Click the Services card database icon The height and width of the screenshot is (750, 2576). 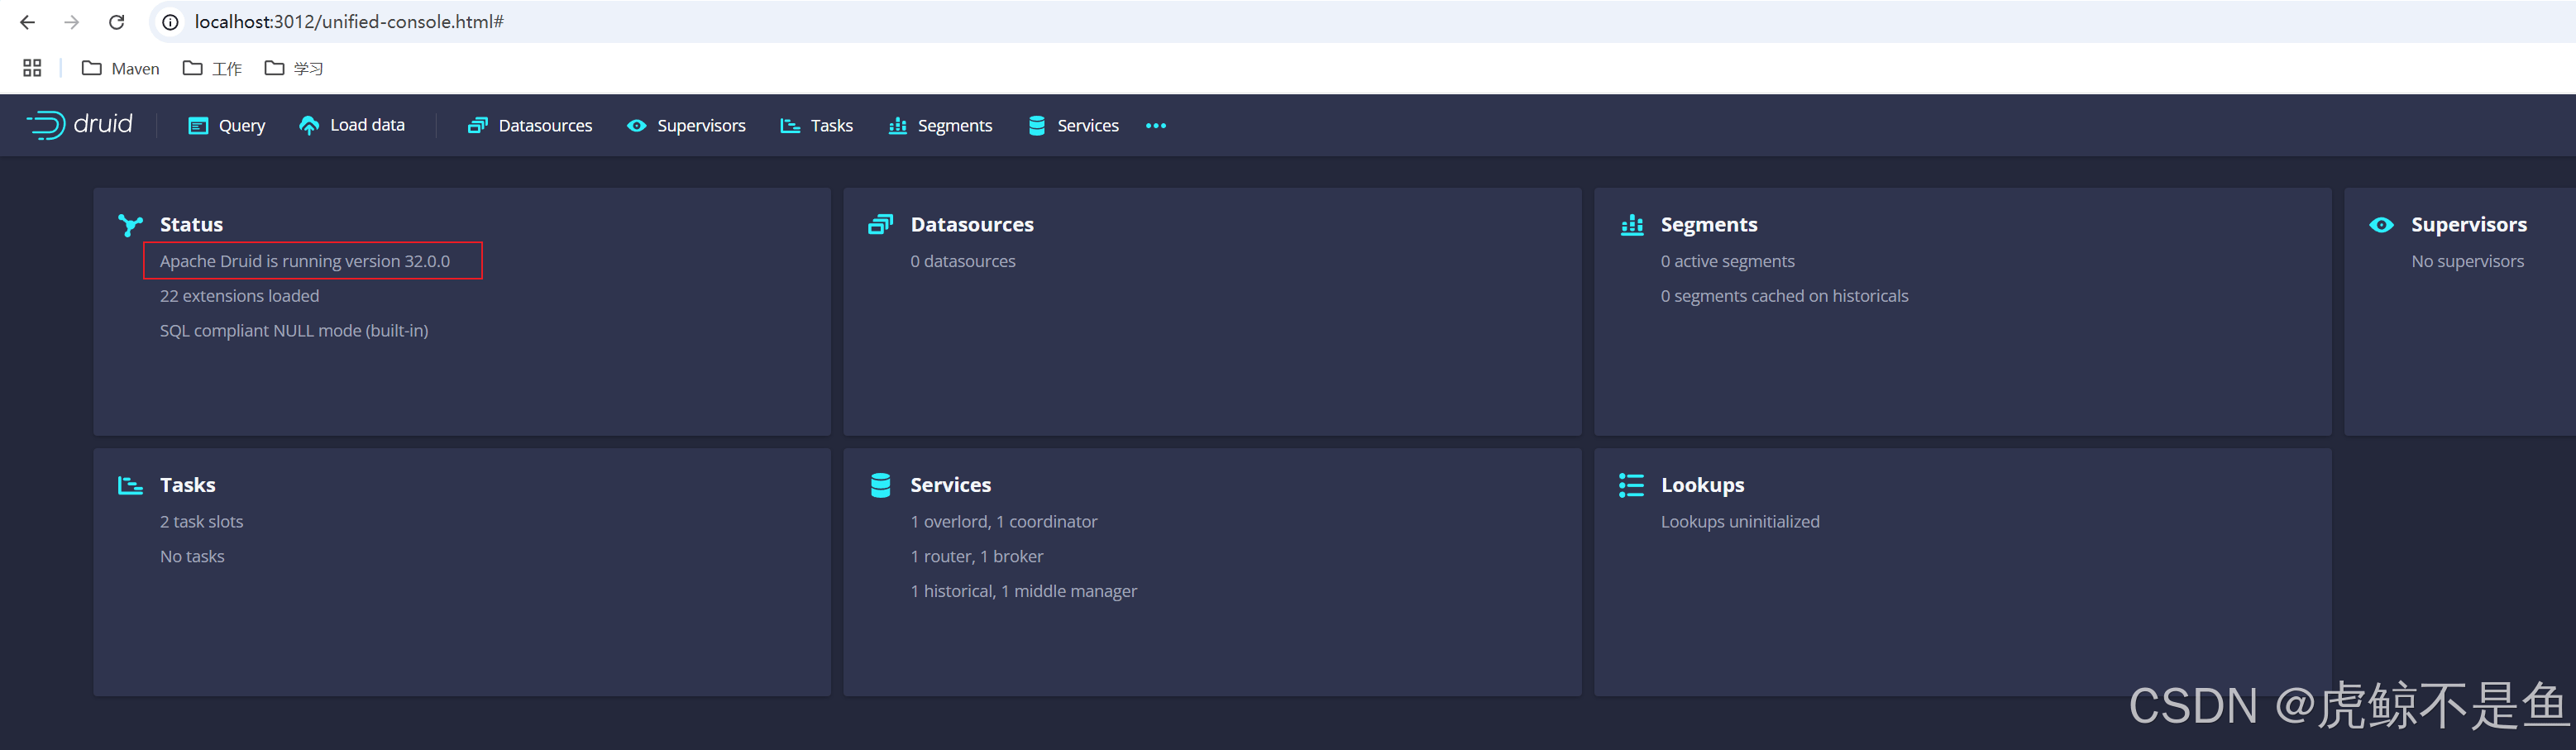coord(880,485)
